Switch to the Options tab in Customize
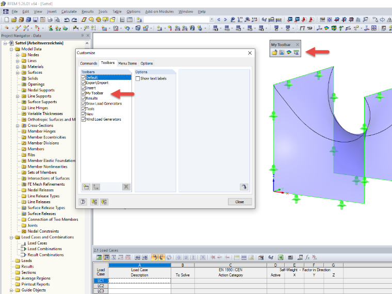The image size is (392, 294). (146, 63)
